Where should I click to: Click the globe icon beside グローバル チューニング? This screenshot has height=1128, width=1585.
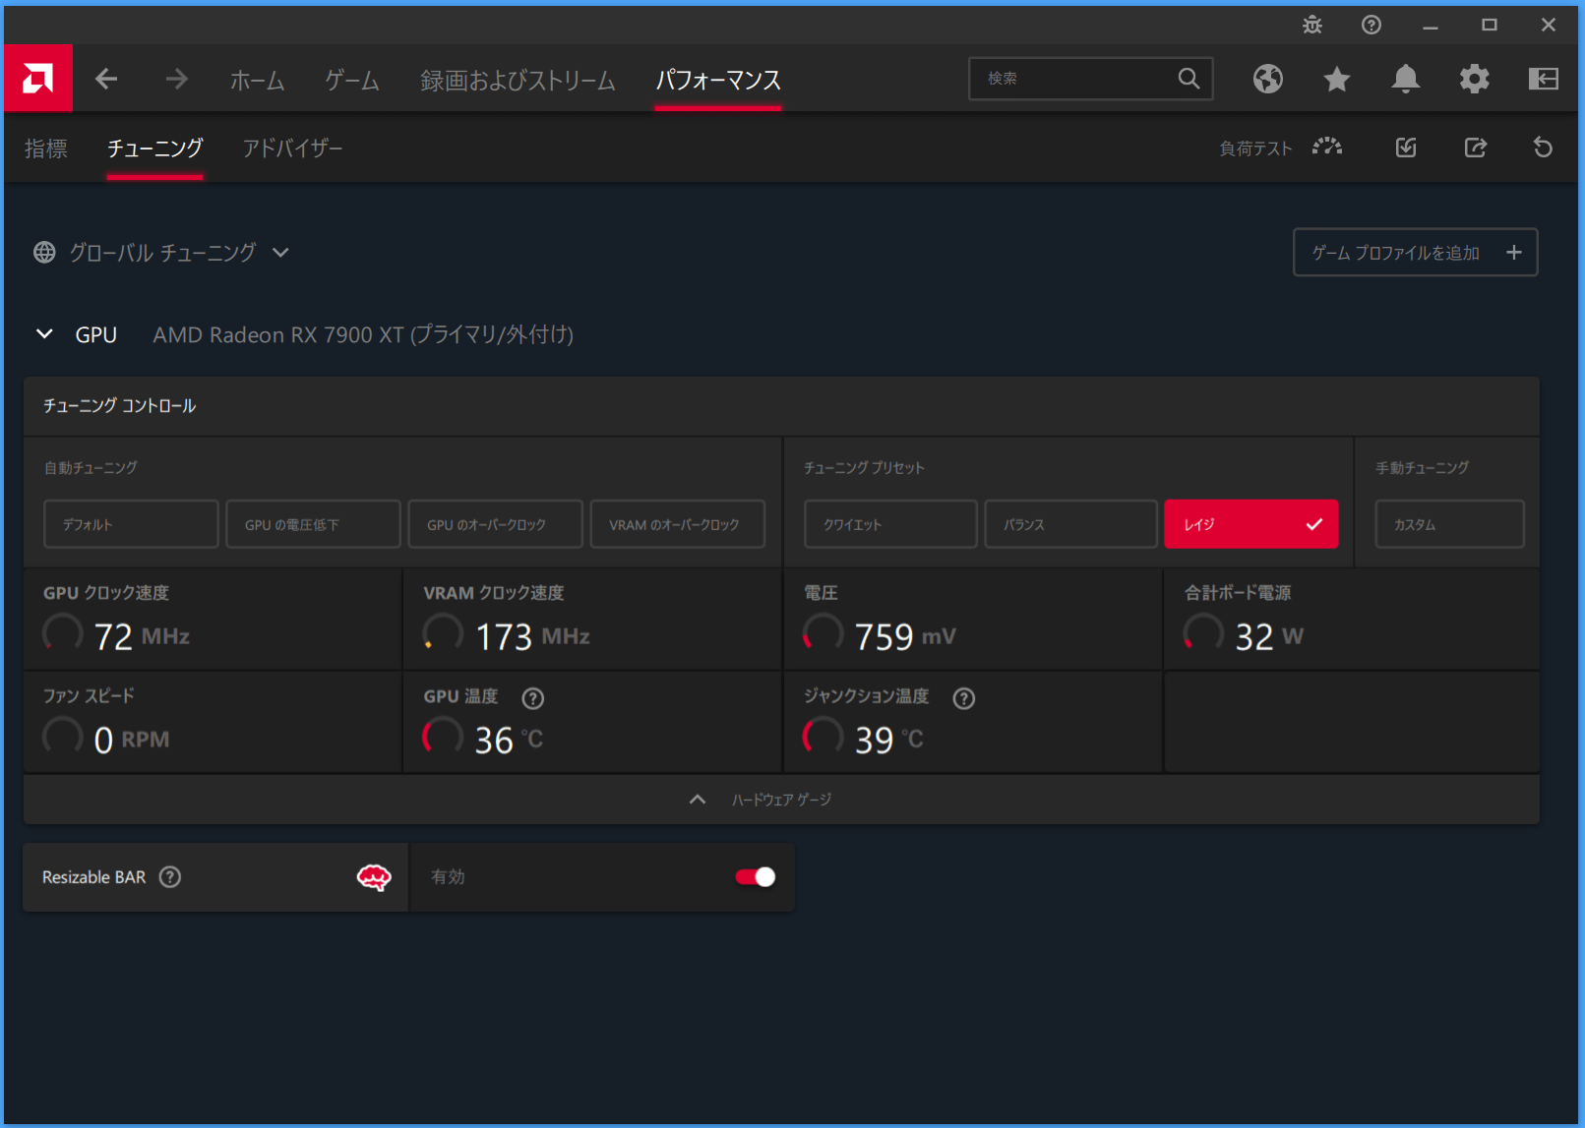pos(44,253)
